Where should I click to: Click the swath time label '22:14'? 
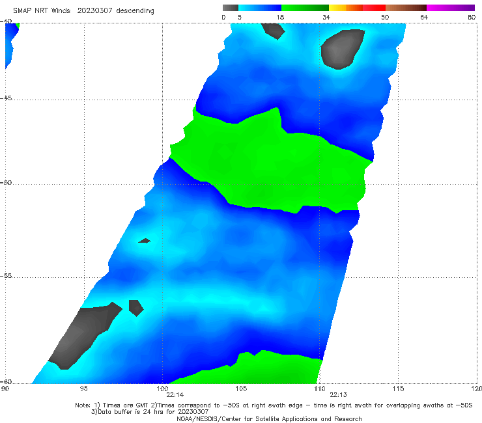175,395
